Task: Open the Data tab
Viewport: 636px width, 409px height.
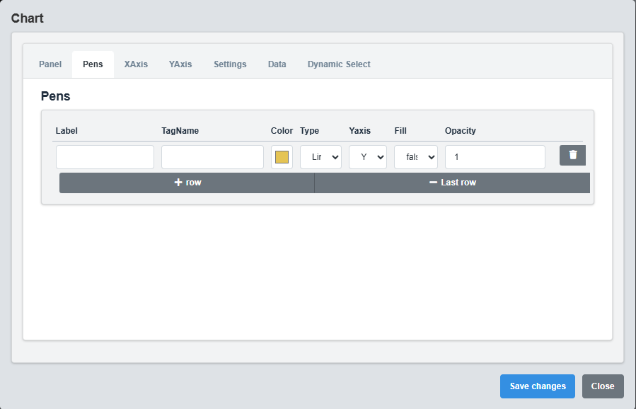Action: pos(277,64)
